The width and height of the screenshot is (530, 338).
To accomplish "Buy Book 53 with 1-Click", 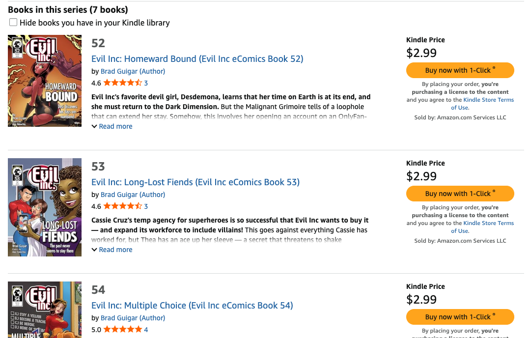I will click(460, 194).
